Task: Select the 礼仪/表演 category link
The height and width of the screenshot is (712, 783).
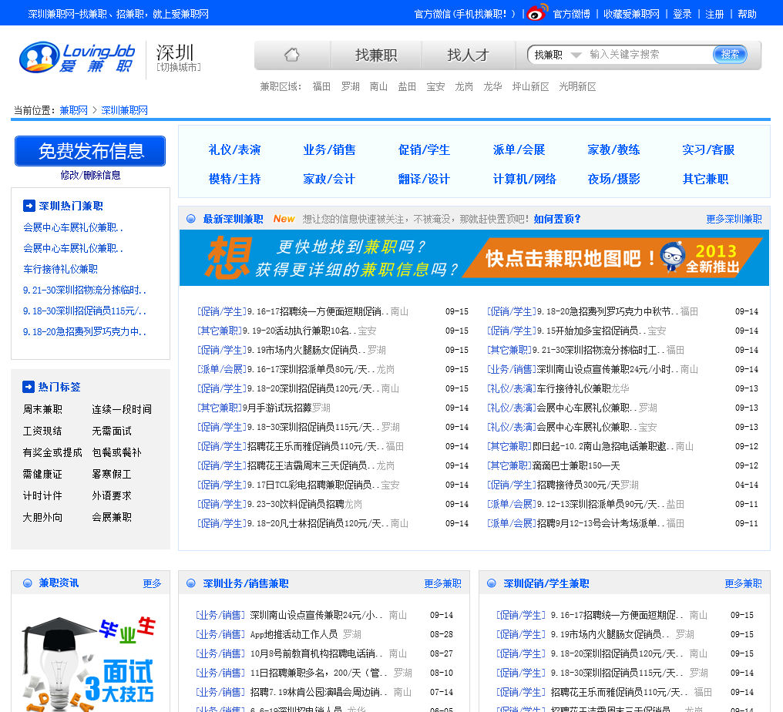Action: [x=234, y=149]
